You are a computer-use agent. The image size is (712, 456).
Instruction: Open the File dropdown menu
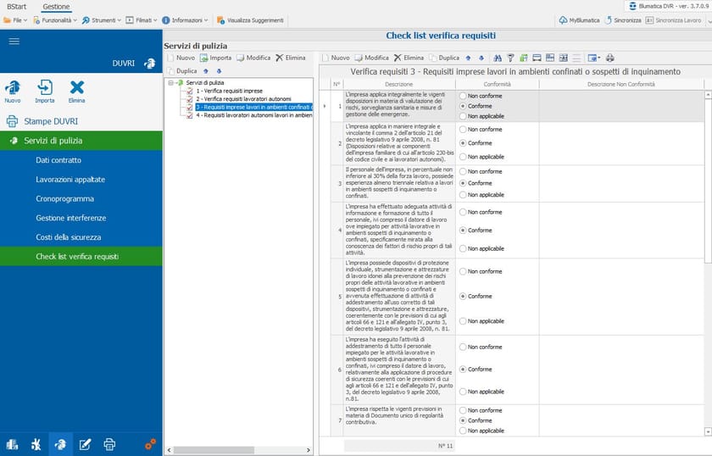coord(15,19)
